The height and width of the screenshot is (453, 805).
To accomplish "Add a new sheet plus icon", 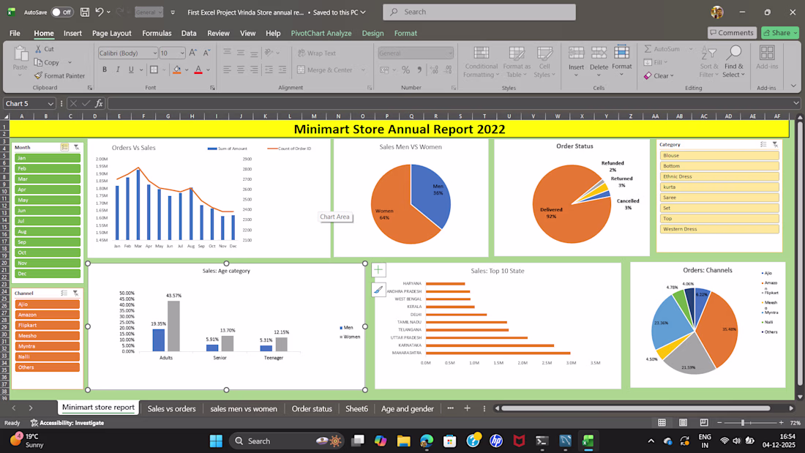I will coord(467,408).
